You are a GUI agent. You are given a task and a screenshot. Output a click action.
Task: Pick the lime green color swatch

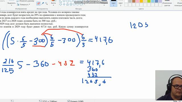coord(149,1)
